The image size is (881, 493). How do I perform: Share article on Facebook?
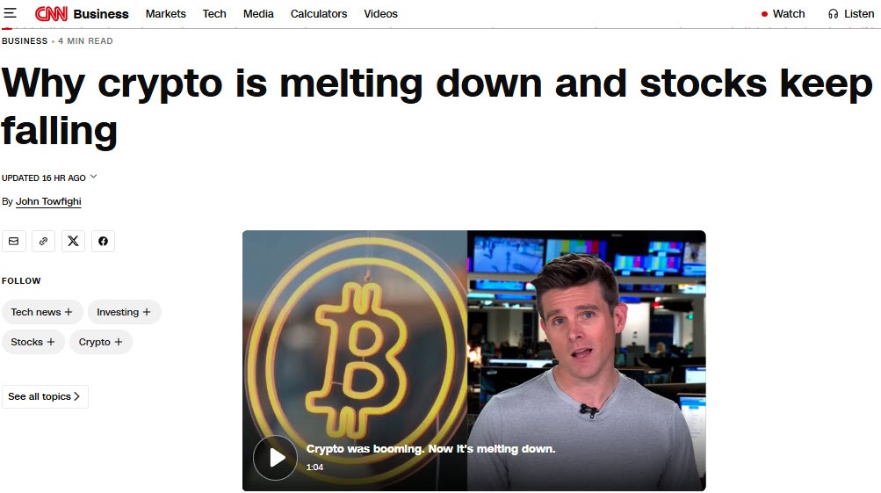tap(103, 241)
